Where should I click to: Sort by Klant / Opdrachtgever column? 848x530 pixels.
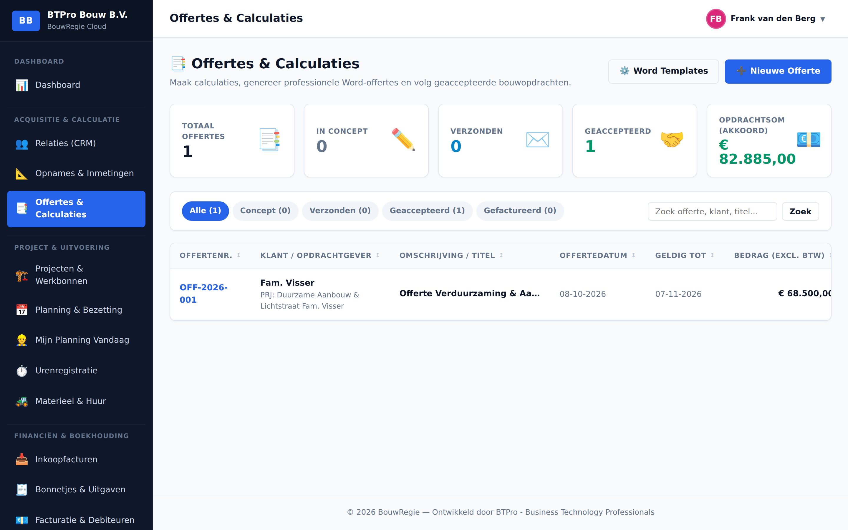pyautogui.click(x=320, y=256)
